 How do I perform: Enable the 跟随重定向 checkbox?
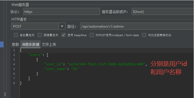click(40, 35)
